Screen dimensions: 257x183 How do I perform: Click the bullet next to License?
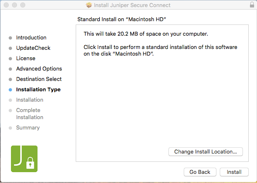coord(10,59)
